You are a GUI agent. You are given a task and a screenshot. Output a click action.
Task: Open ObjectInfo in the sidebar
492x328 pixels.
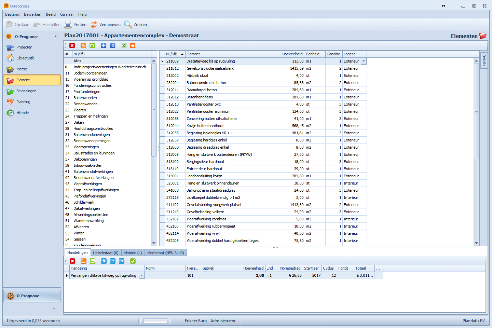point(32,58)
